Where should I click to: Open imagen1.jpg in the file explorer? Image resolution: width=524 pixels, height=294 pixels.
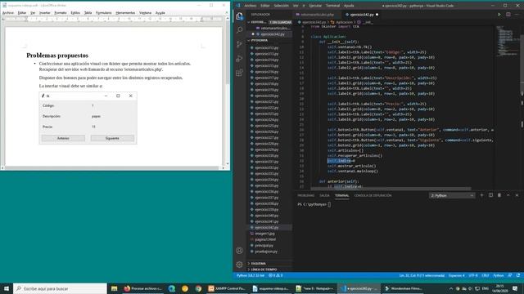click(x=264, y=234)
